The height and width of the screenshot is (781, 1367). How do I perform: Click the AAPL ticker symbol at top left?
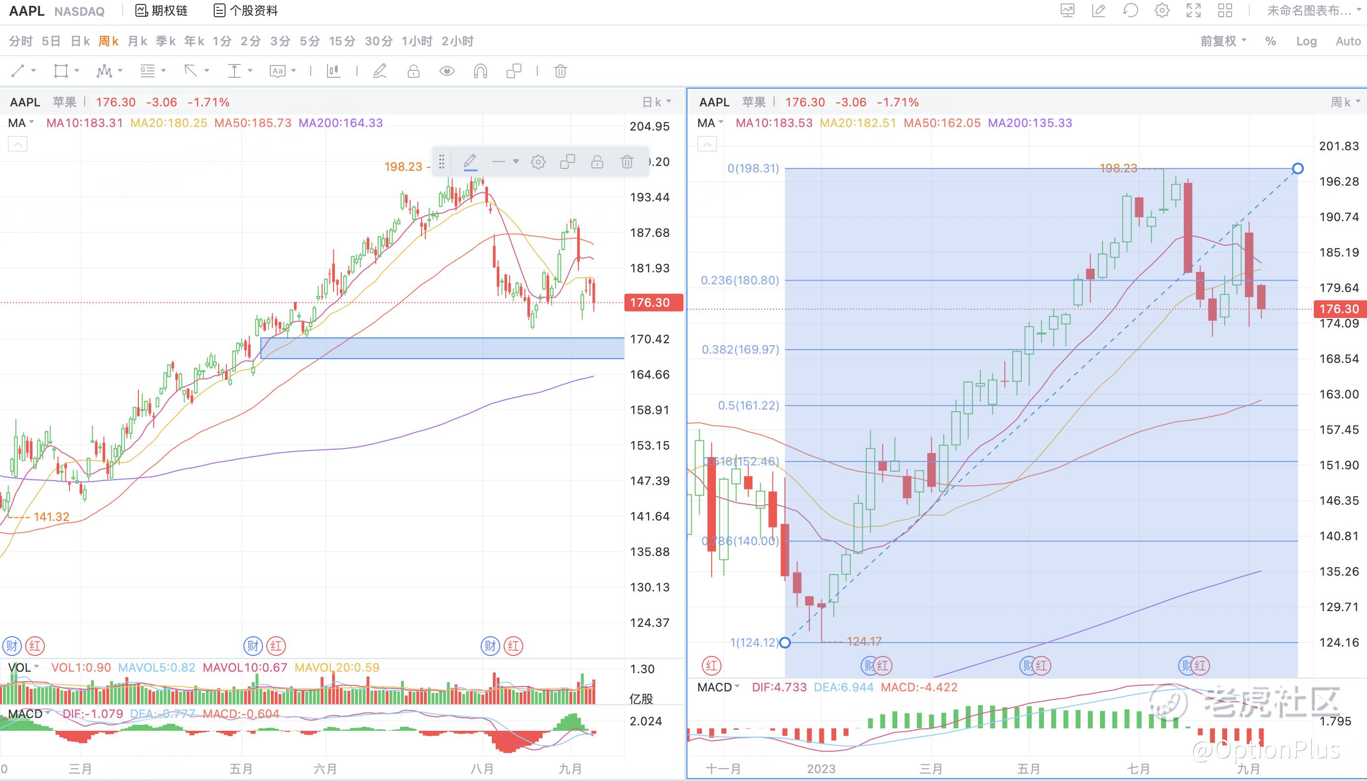pos(27,11)
